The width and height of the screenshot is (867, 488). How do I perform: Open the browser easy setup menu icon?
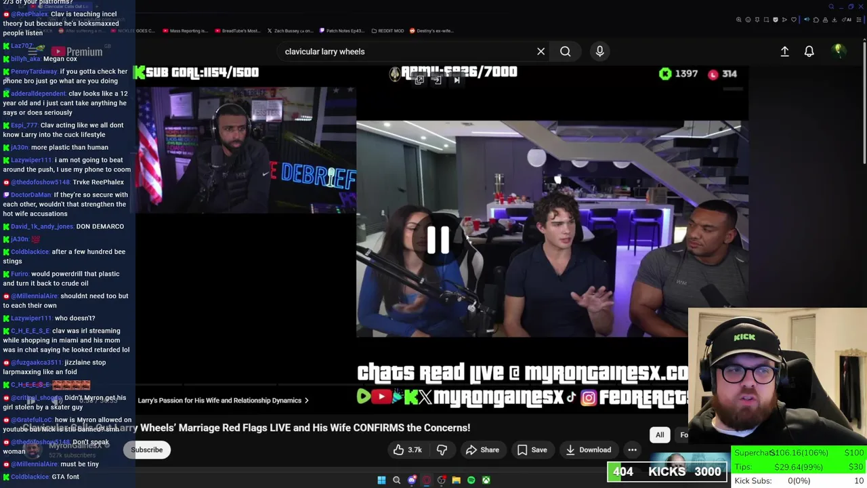point(859,20)
